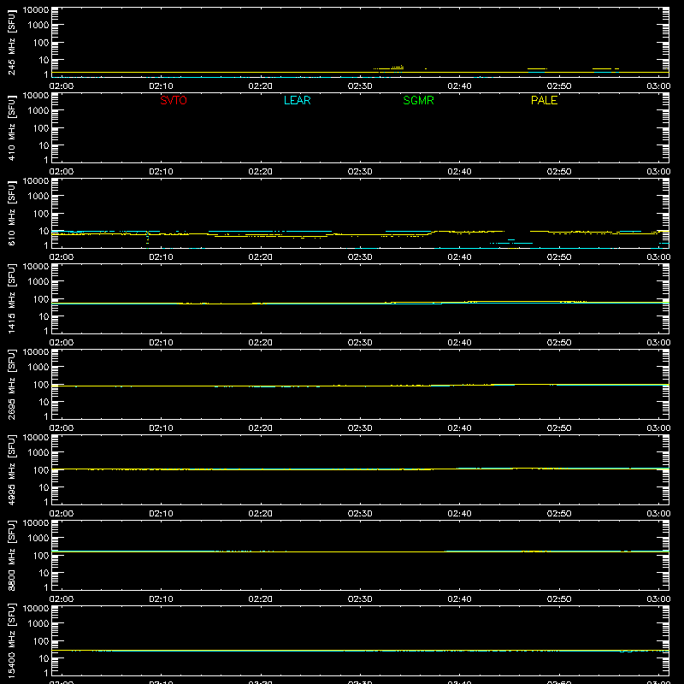Click the 03:00 time label below 8800 MHz panel
Screen dimensions: 684x684
click(x=658, y=599)
